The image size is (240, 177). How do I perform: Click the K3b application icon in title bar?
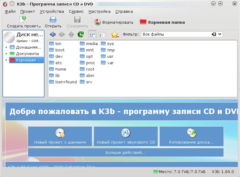coord(5,4)
